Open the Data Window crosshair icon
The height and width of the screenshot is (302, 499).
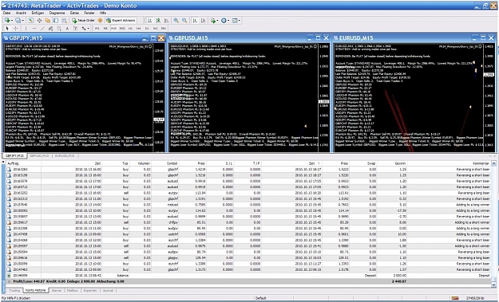[39, 21]
